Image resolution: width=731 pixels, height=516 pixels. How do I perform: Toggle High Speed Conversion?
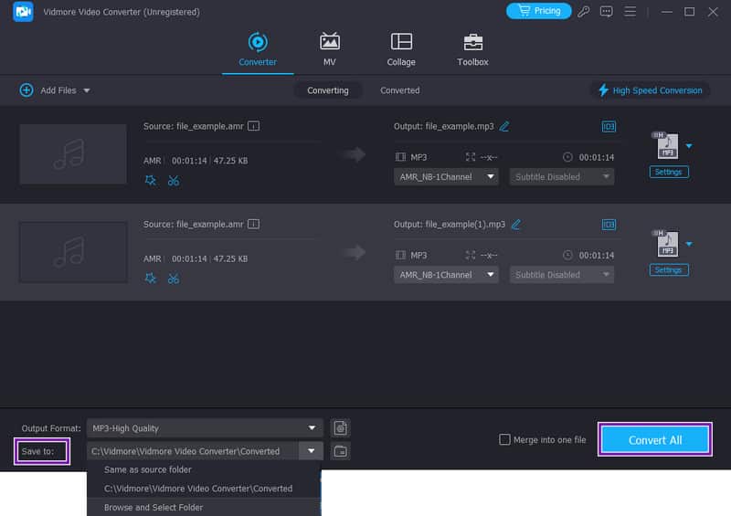(650, 90)
